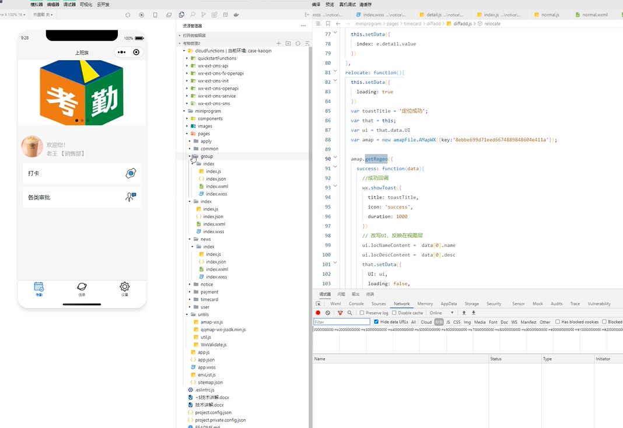Open the explorer panel three-dots menu
Image resolution: width=623 pixels, height=428 pixels.
(303, 26)
